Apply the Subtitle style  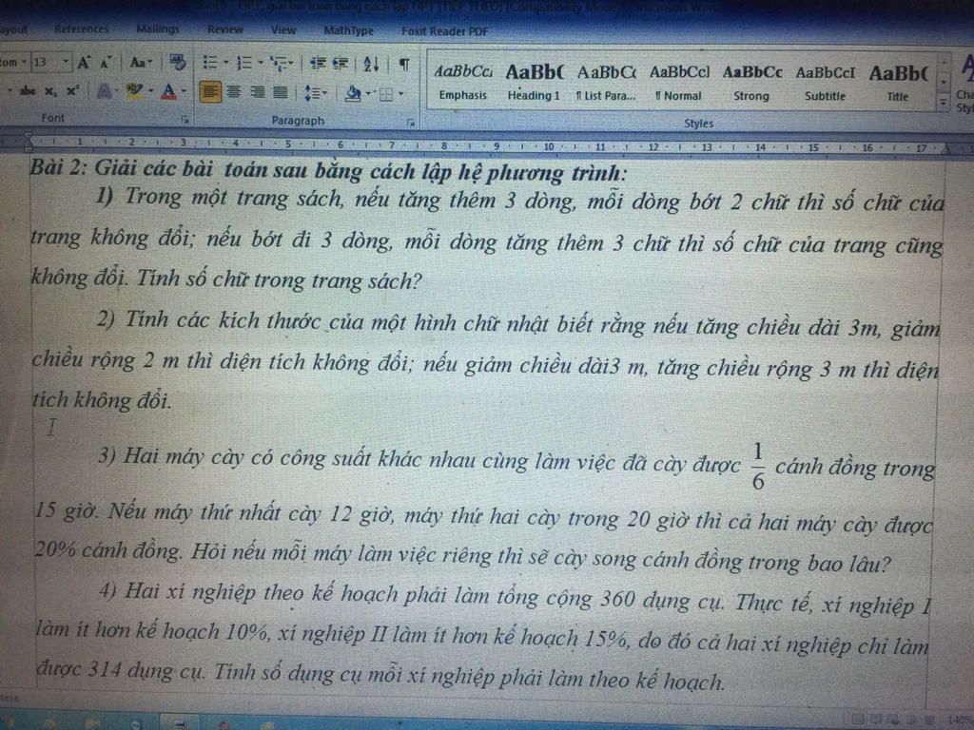click(x=825, y=84)
